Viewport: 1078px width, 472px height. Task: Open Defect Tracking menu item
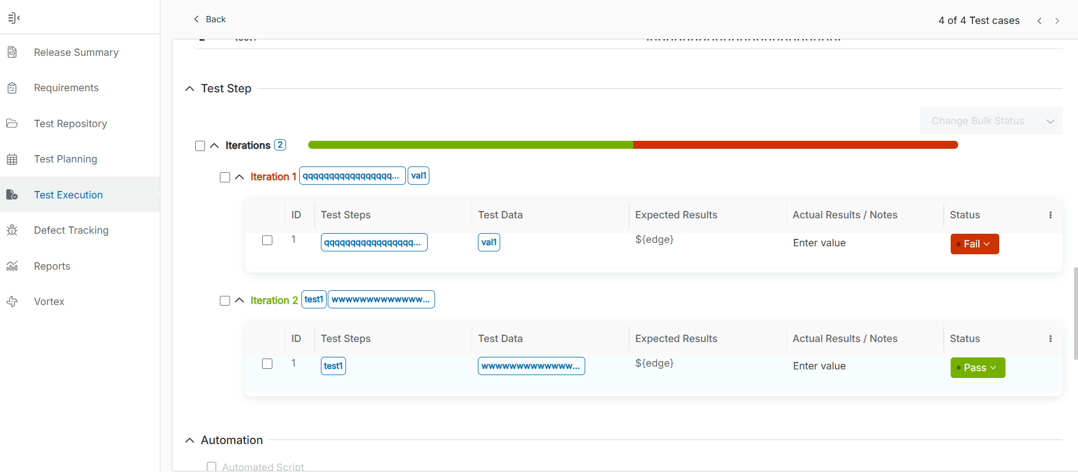click(x=71, y=230)
